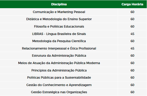Select Políticas Públicas para a Sustentabilidade
The height and width of the screenshot is (96, 147).
59,78
